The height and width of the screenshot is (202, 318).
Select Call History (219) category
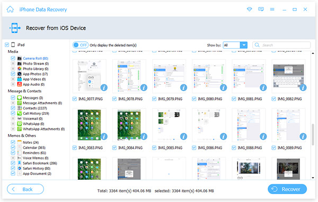click(x=36, y=113)
